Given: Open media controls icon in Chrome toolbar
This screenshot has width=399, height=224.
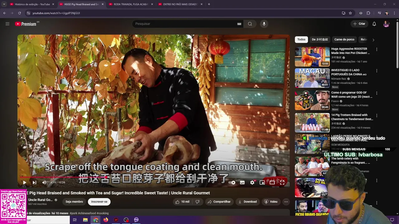Looking at the screenshot, I should (379, 13).
